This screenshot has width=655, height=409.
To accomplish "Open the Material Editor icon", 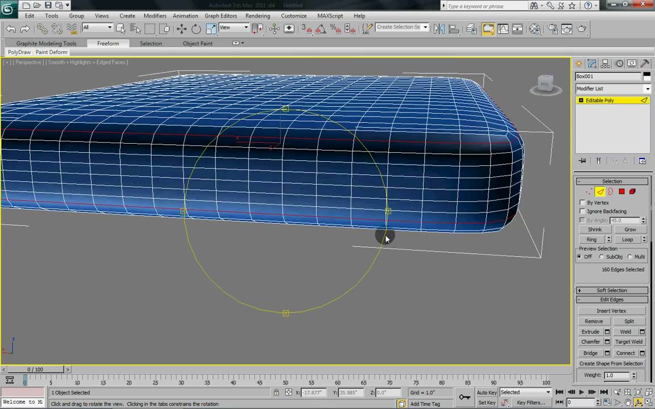I will (x=534, y=29).
